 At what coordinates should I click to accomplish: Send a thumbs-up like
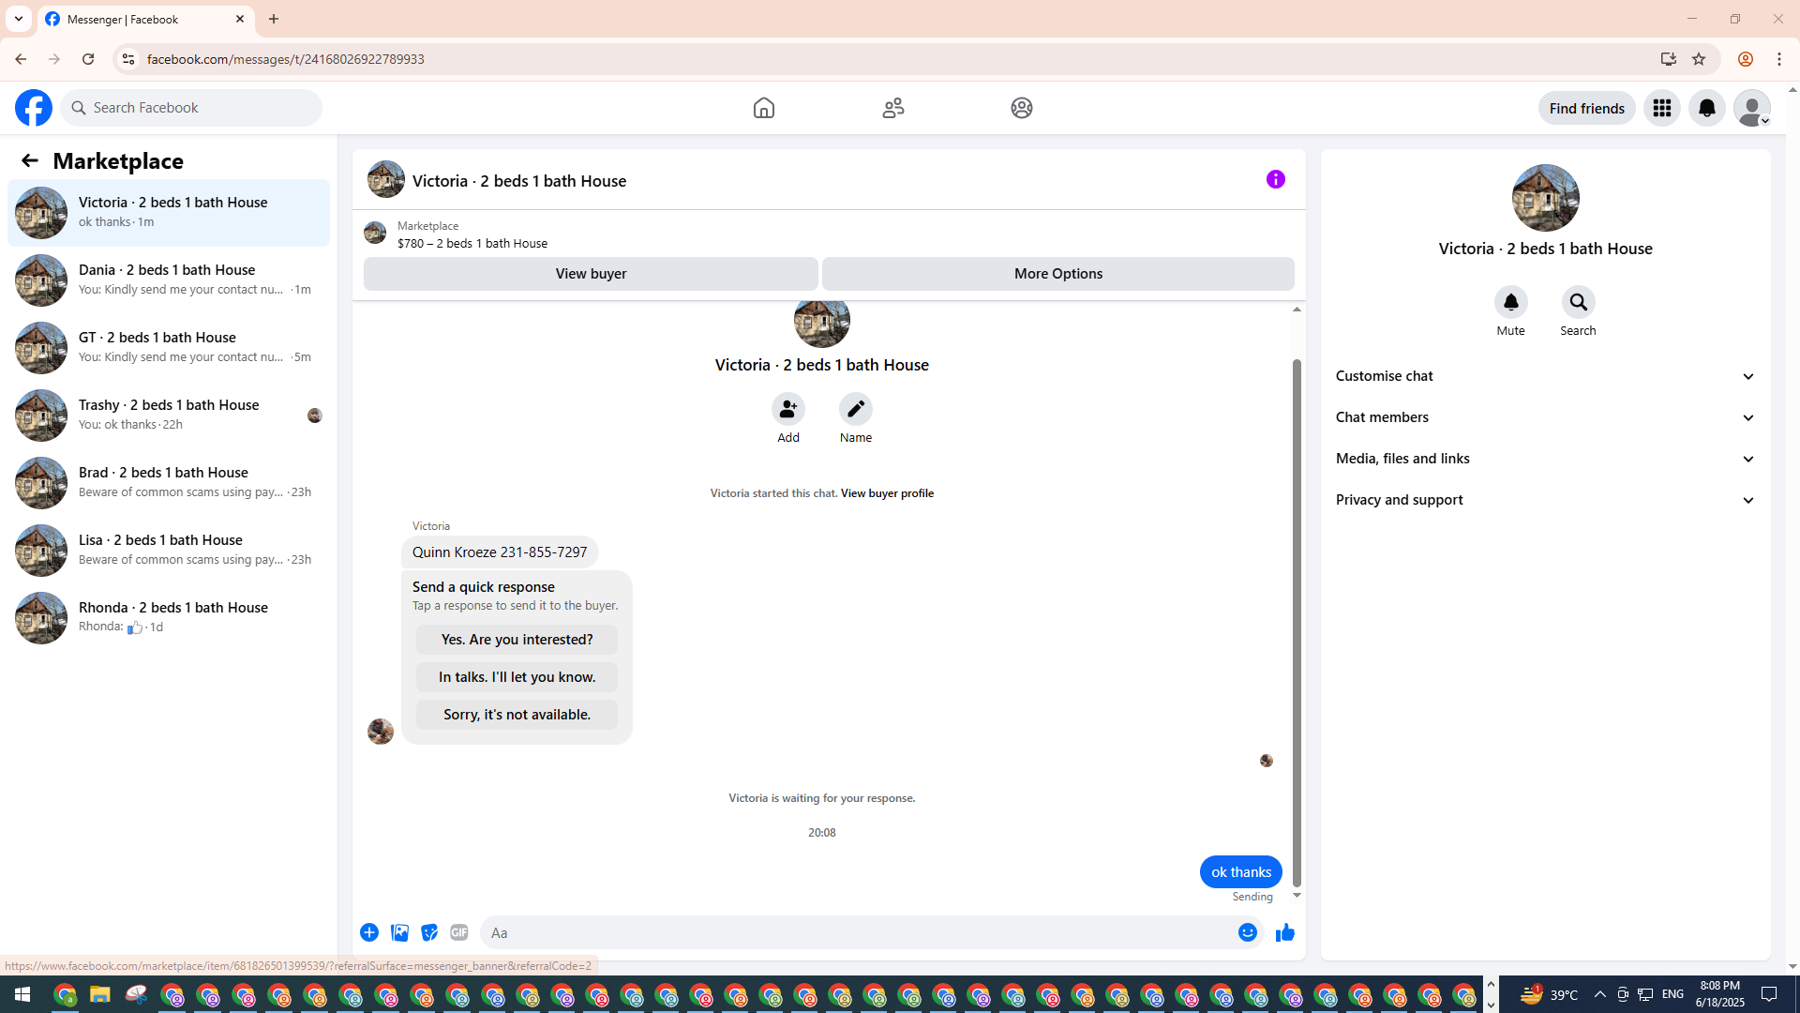1285,932
